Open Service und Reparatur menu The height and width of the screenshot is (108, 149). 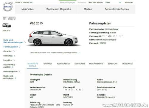(59, 9)
